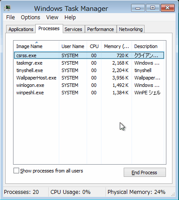Click the tinyshell description cell
The image size is (179, 200).
click(143, 70)
